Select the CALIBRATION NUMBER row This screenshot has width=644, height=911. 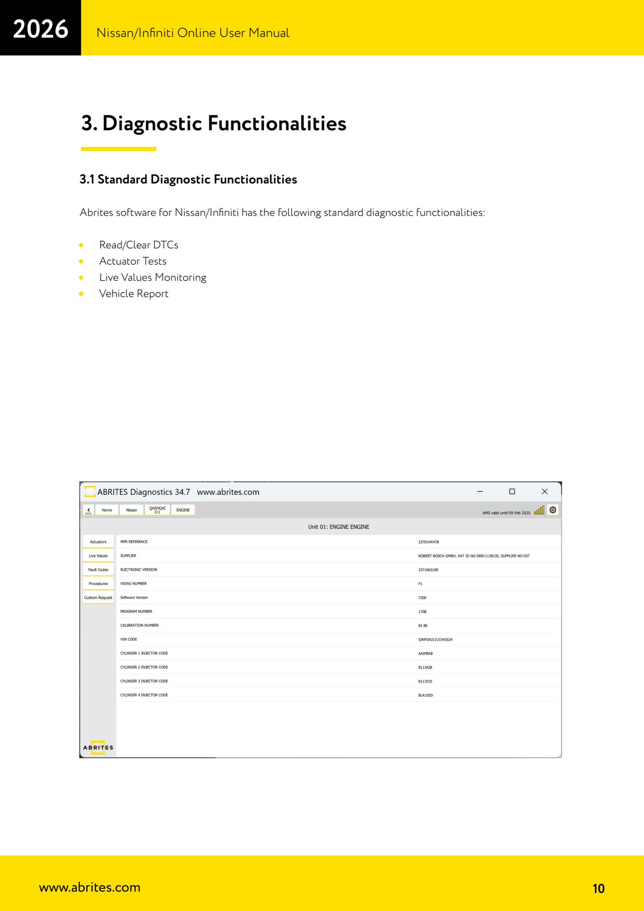click(339, 626)
